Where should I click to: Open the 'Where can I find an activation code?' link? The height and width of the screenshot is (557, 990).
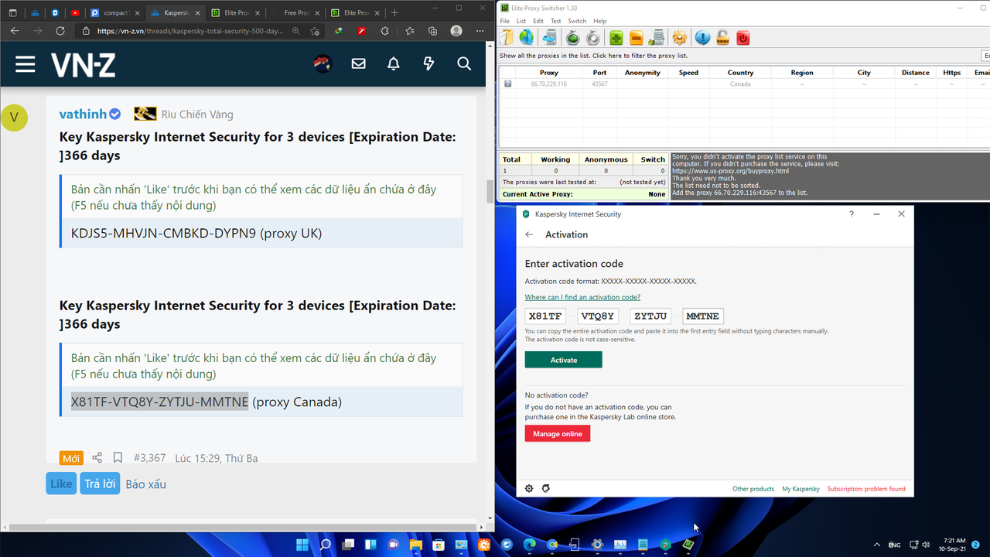click(582, 296)
